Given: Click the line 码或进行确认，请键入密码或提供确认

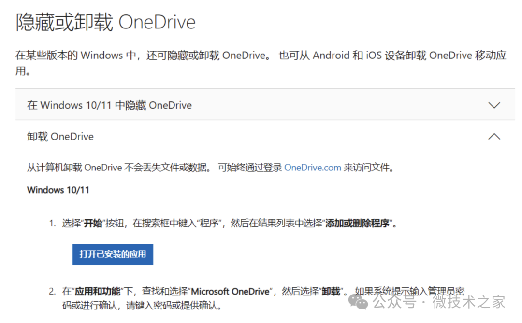Looking at the screenshot, I should click(x=142, y=305).
